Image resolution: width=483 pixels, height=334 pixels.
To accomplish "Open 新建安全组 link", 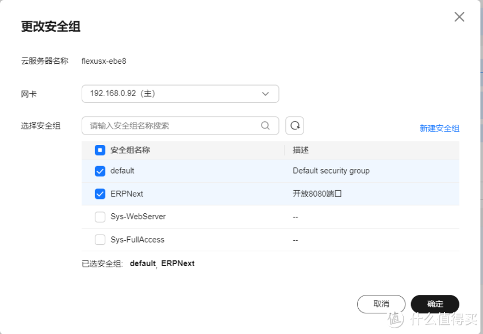I will 439,128.
